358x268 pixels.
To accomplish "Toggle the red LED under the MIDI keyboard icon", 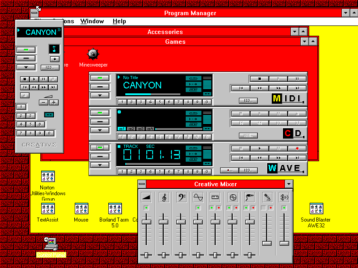I will click(219, 208).
